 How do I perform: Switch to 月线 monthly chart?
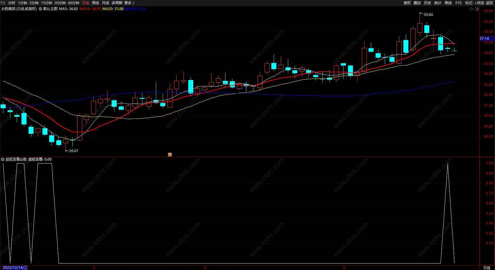click(x=105, y=3)
